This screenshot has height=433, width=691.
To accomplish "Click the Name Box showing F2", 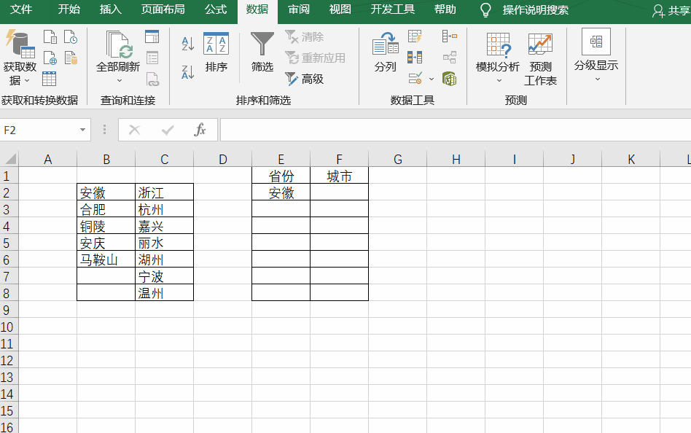I will click(x=39, y=130).
